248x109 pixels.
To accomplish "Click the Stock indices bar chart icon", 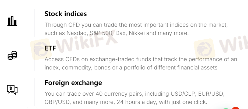I will point(12,21).
